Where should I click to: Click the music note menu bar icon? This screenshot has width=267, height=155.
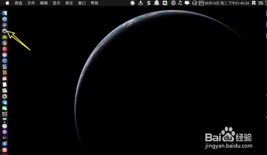(x=180, y=3)
